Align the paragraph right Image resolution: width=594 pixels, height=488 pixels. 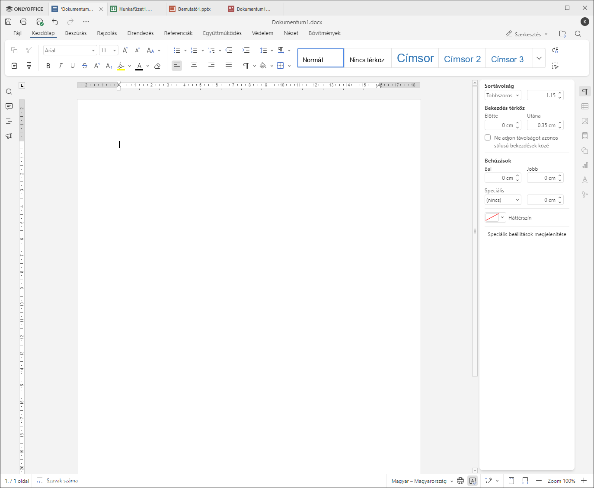pos(211,66)
